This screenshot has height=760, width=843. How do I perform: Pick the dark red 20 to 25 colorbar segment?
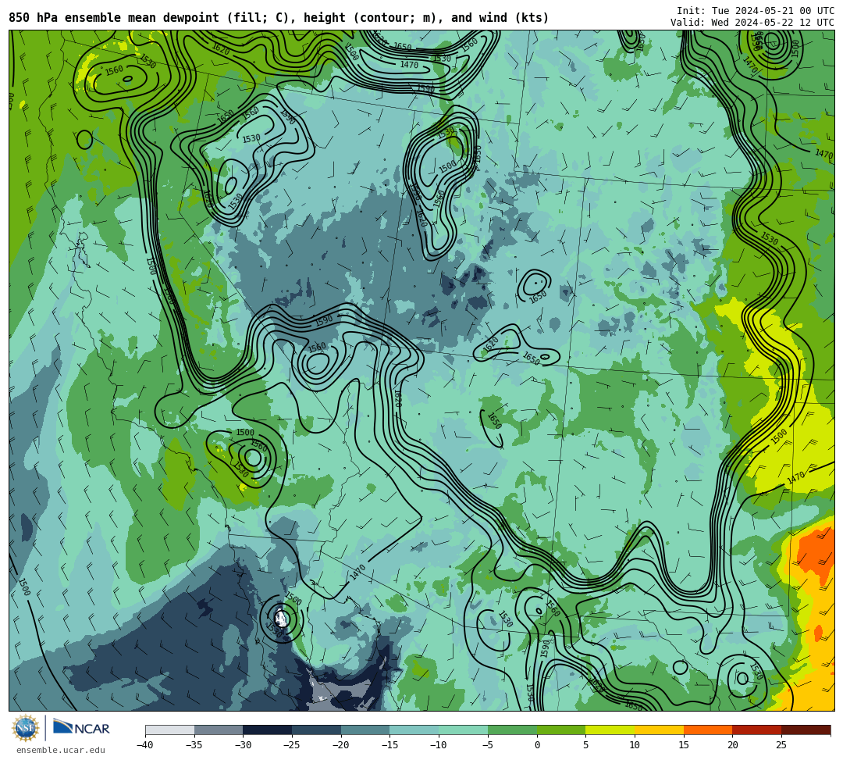click(756, 730)
